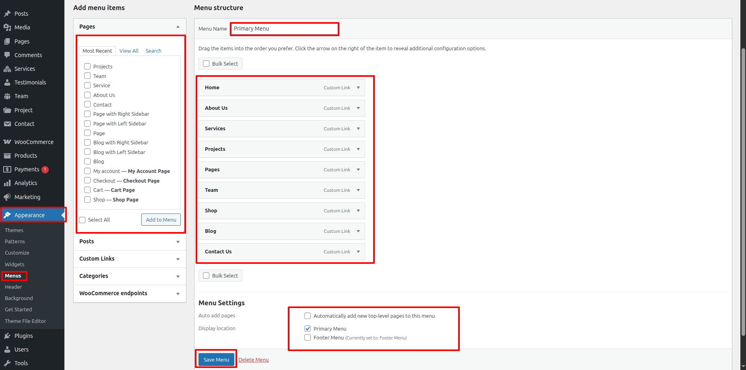The image size is (746, 370).
Task: Check the Projects page checkbox
Action: (87, 66)
